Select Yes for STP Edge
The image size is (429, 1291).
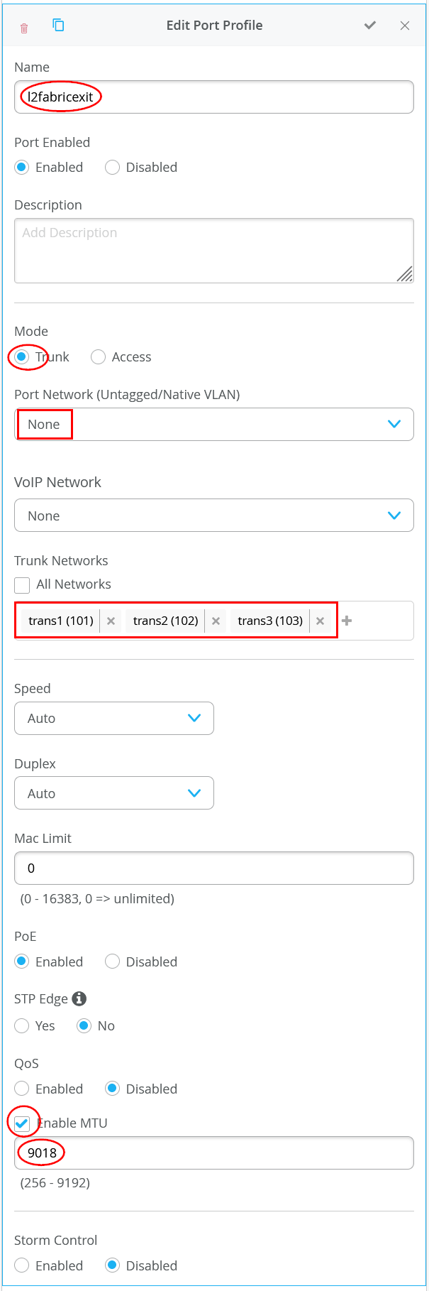23,1025
